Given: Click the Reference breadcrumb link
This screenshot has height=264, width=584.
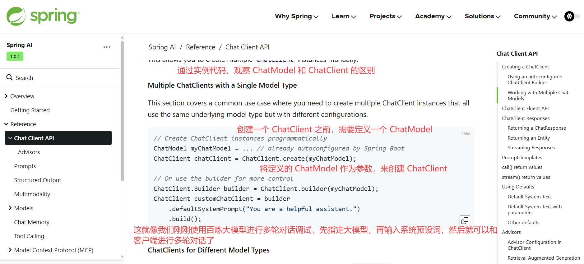Looking at the screenshot, I should point(200,47).
